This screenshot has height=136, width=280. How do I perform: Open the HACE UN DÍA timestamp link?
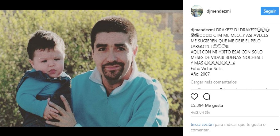click(x=200, y=113)
